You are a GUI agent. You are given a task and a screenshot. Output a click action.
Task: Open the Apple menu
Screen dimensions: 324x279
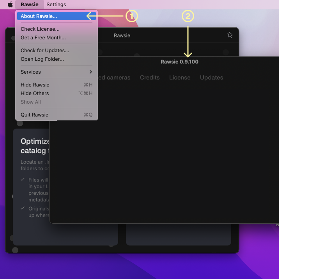10,4
